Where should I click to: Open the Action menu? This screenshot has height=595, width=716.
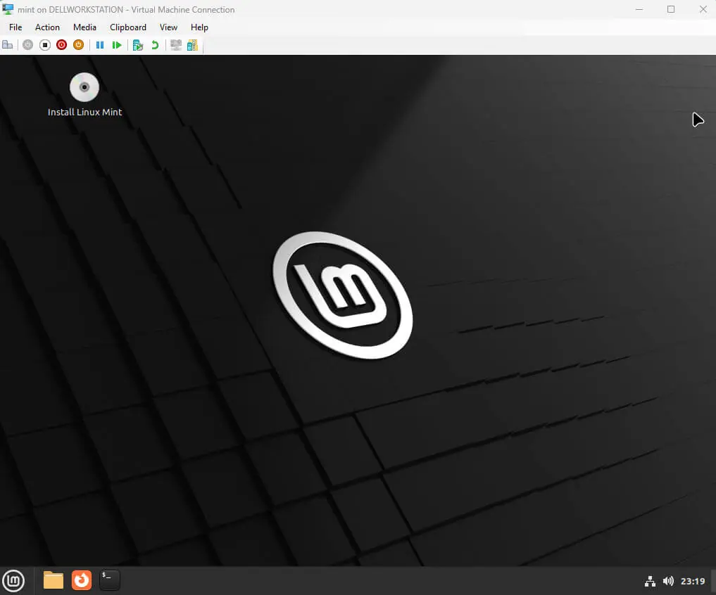pos(47,27)
